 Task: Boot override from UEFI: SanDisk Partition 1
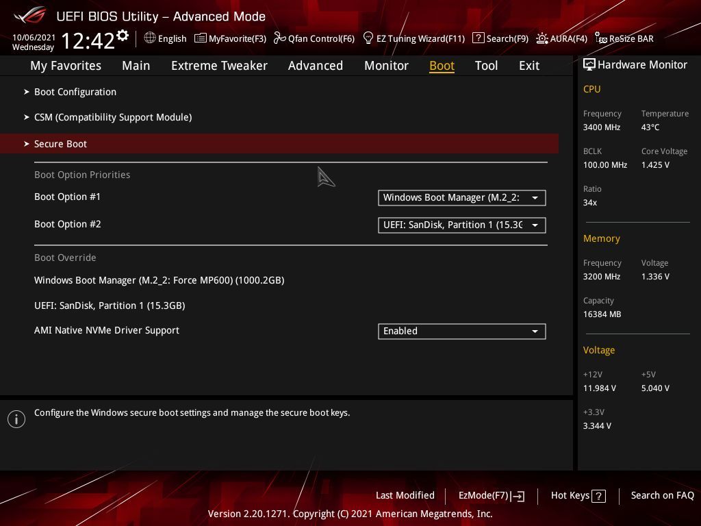pos(110,305)
